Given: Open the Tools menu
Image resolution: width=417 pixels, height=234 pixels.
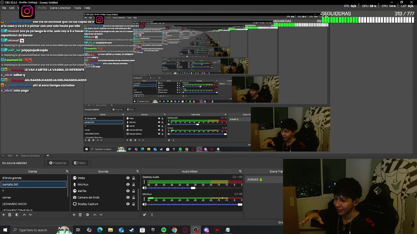Looking at the screenshot, I should [x=77, y=8].
